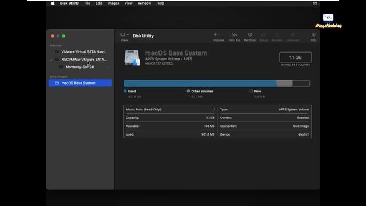366x206 pixels.
Task: Click the blue Used portion of storage bar
Action: [200, 84]
